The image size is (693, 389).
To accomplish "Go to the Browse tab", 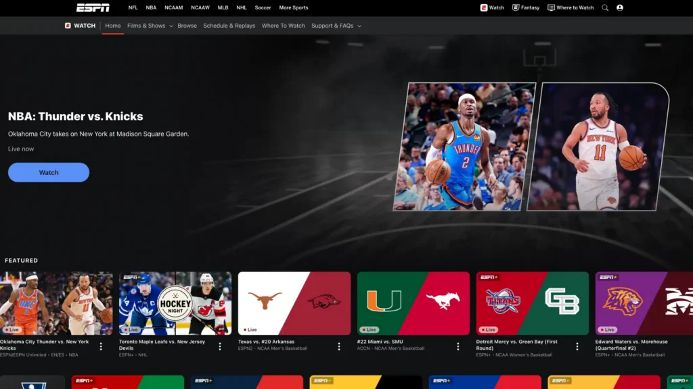I will 187,26.
